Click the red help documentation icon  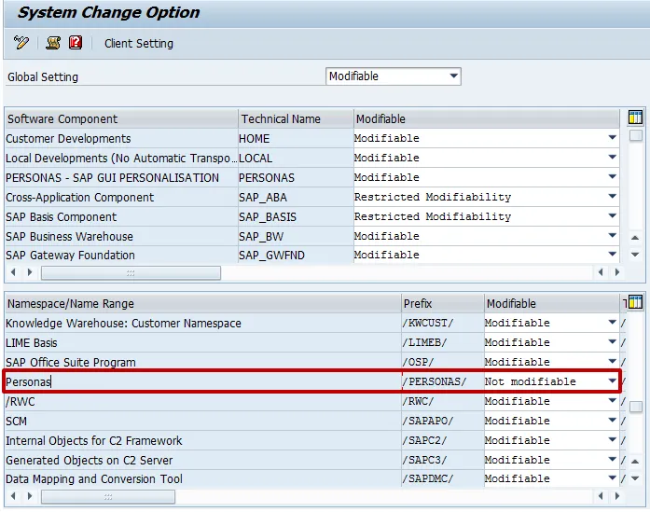[76, 43]
